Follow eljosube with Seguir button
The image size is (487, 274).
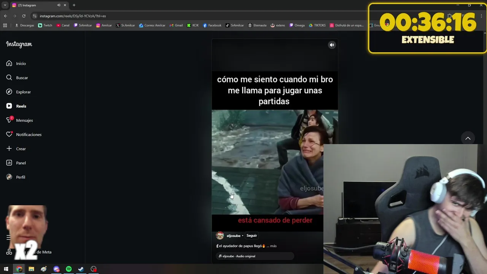click(x=251, y=236)
